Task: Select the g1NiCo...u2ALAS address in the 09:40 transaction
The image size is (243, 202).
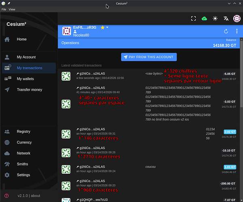Action: (x=92, y=88)
